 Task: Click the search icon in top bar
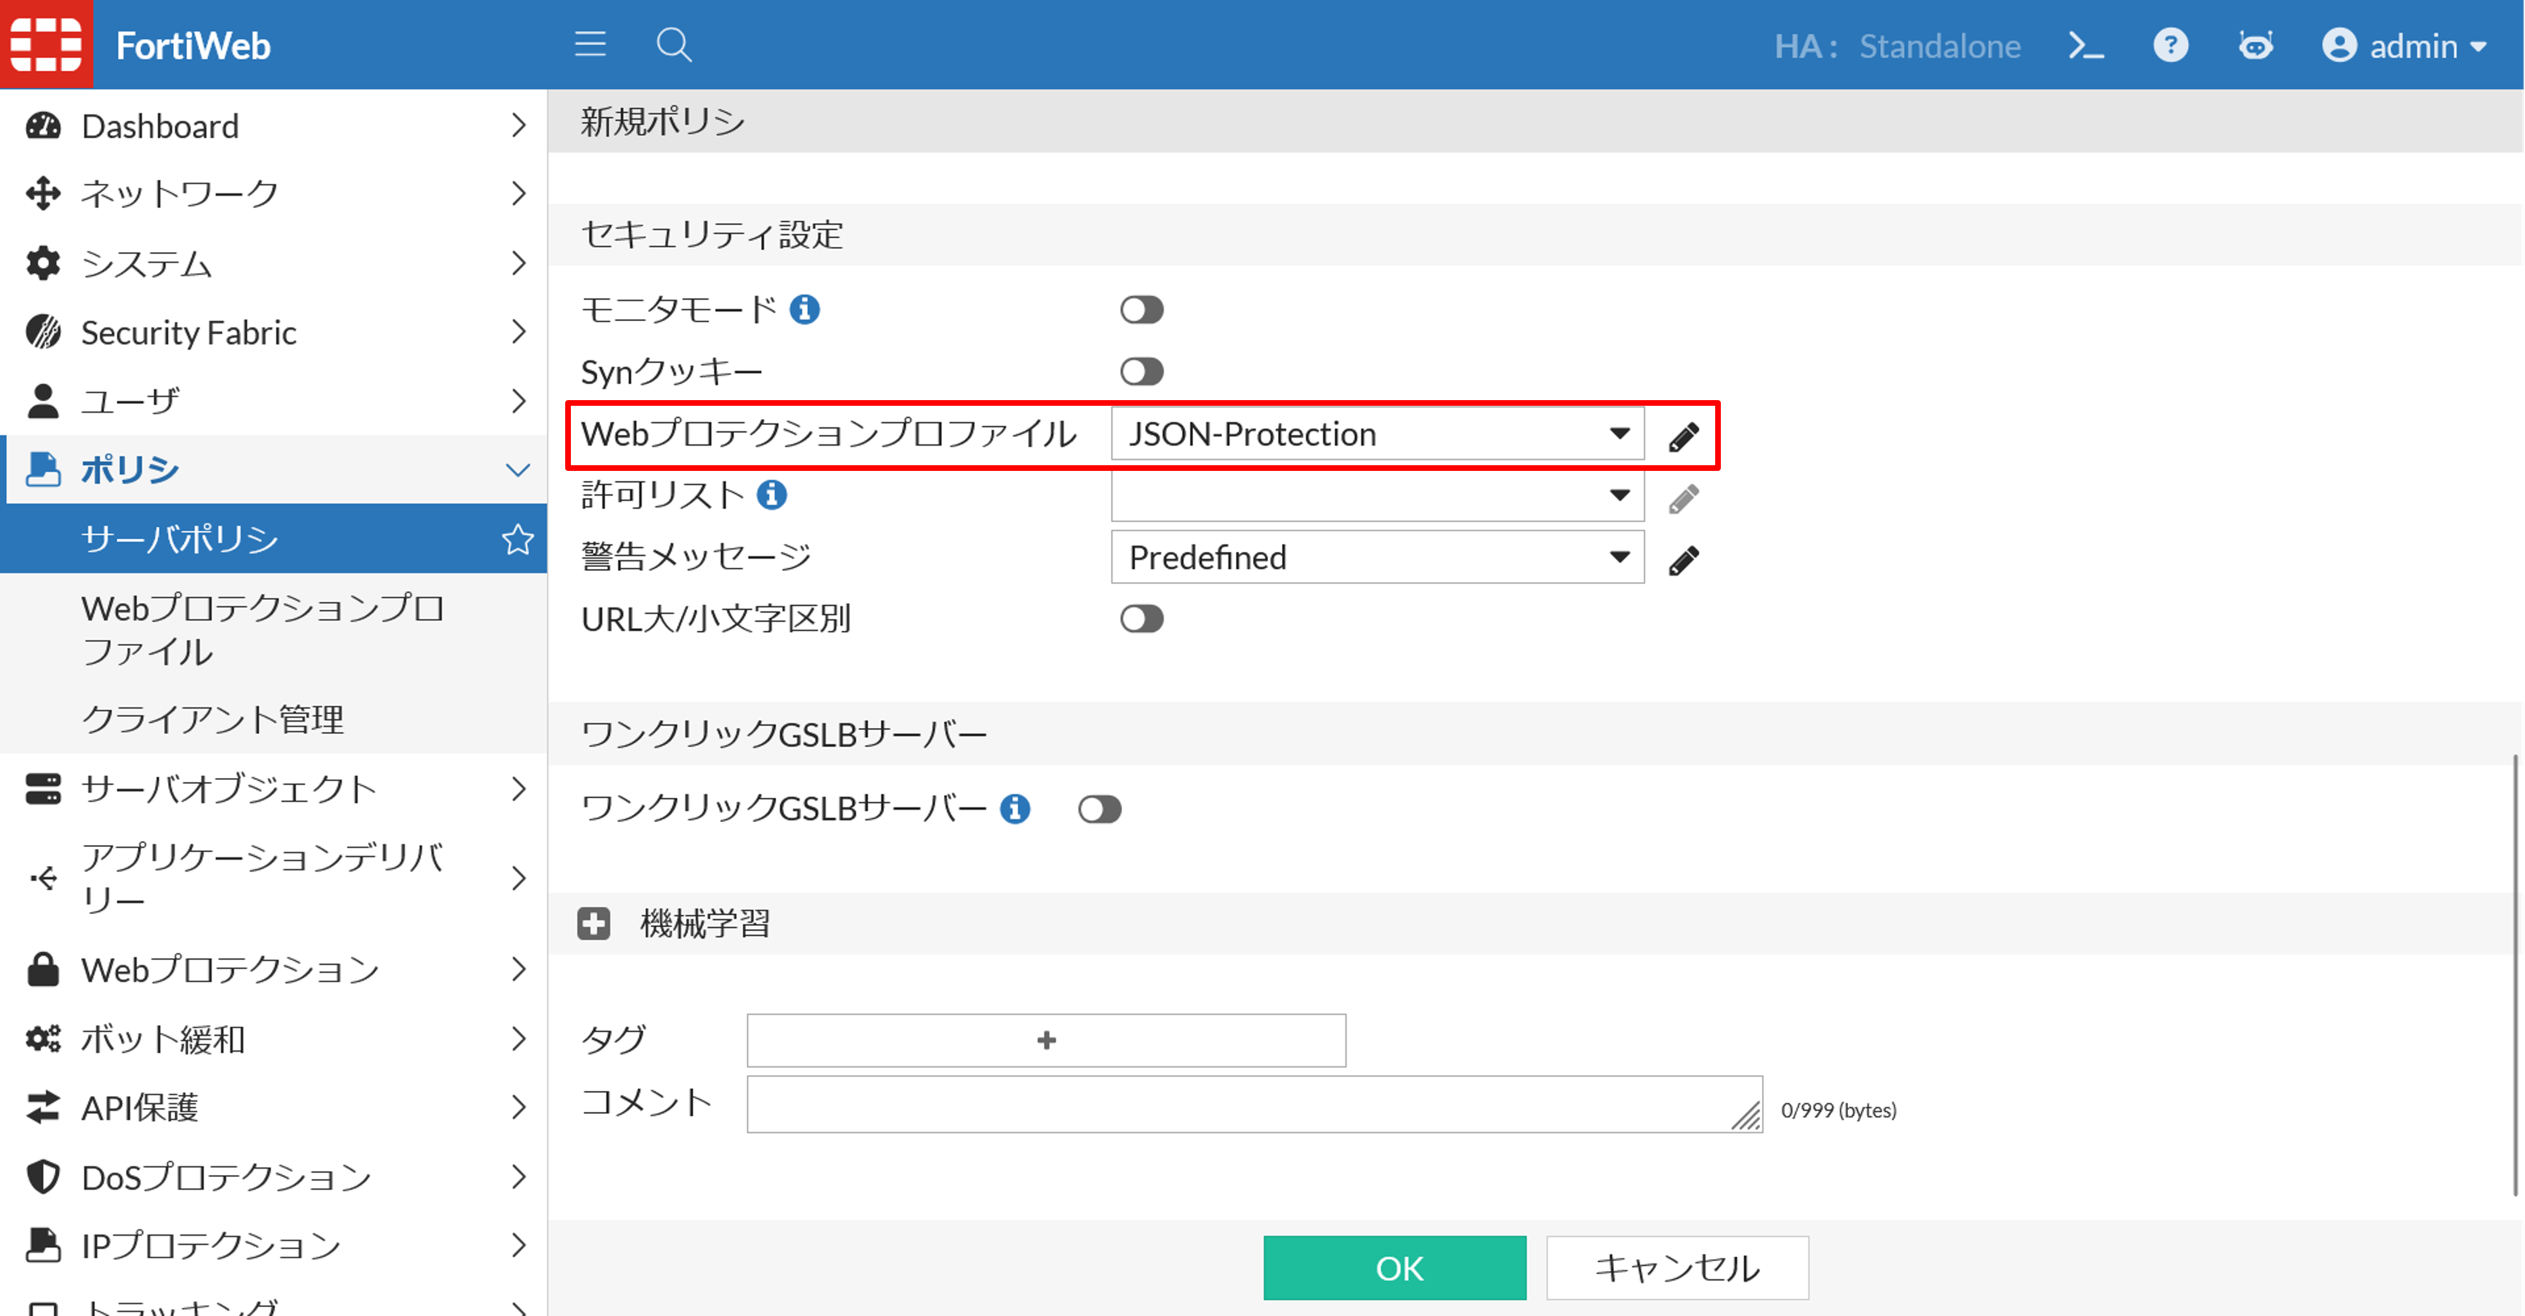[x=673, y=45]
